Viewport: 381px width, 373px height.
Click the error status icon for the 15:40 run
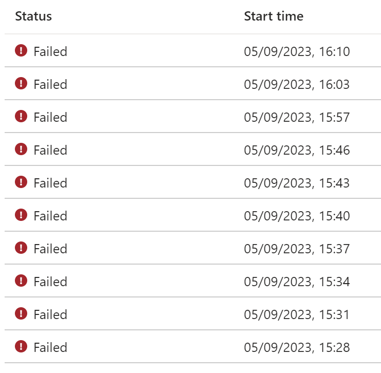(21, 215)
